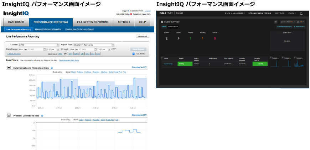Collapse the Protocol Operations Rate section
The image size is (310, 150).
point(9,115)
